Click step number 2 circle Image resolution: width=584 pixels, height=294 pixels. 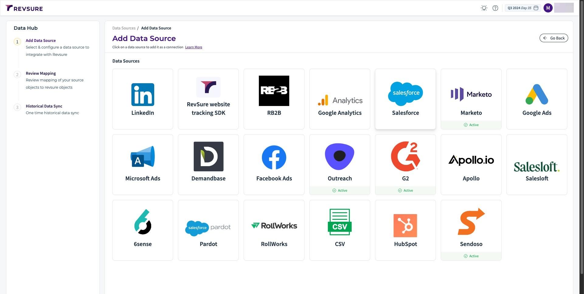[x=17, y=74]
